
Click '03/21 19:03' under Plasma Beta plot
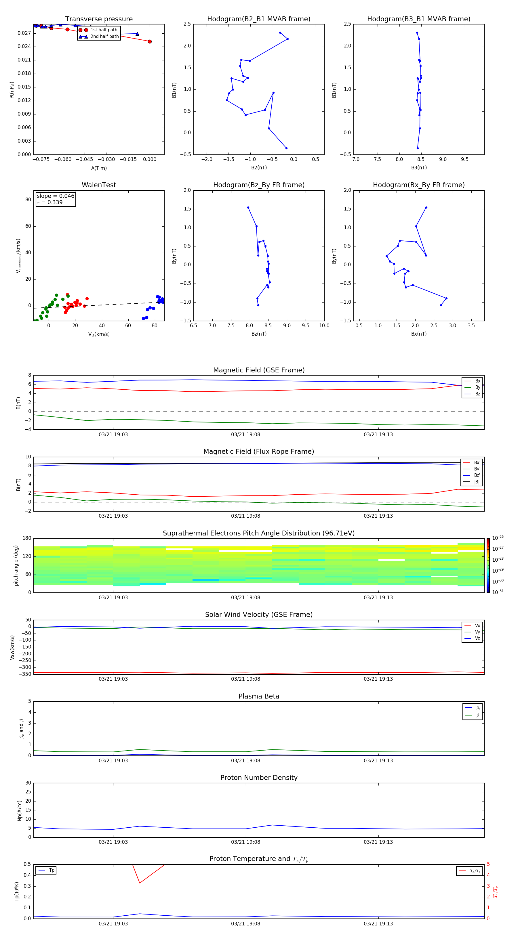pyautogui.click(x=113, y=760)
